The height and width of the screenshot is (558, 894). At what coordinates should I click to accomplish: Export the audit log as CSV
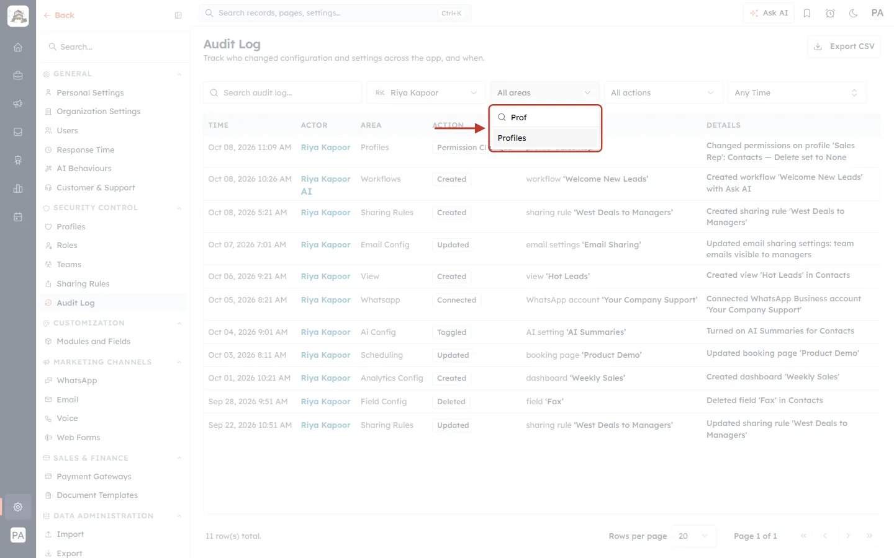pos(844,46)
